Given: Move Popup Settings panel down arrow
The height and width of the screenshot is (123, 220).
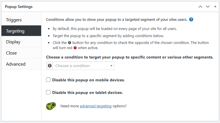Looking at the screenshot, I should [208, 6].
